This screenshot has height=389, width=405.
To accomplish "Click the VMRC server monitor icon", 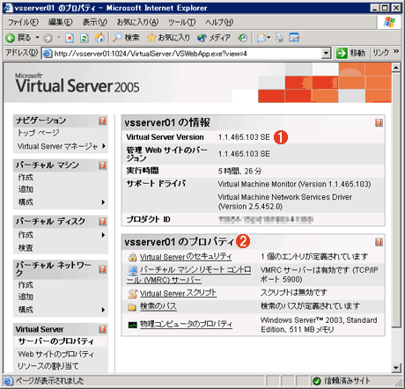I will tap(133, 270).
